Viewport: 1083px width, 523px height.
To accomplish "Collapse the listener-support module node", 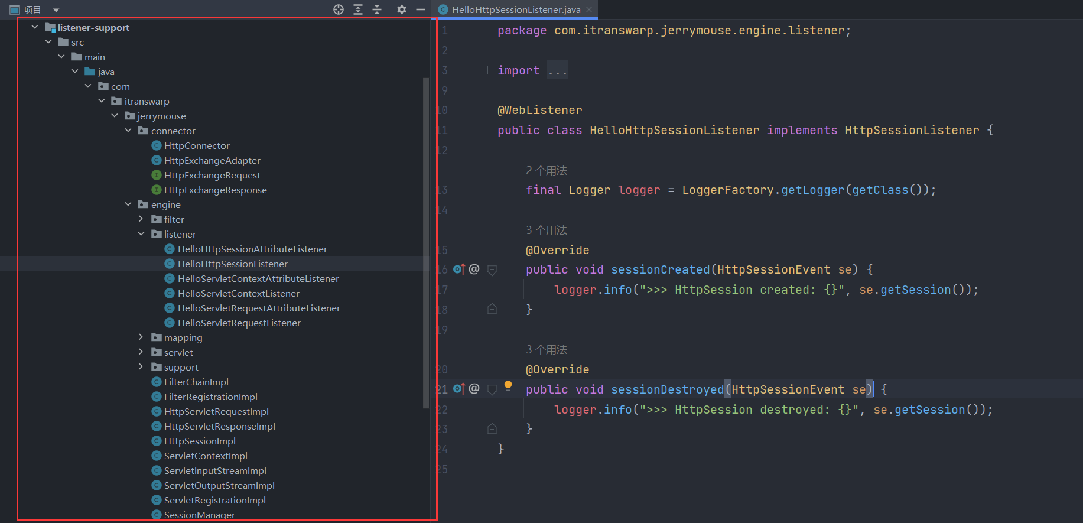I will (35, 27).
